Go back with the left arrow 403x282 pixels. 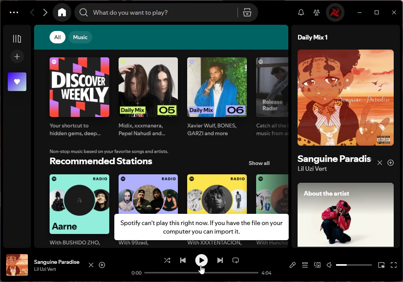(x=33, y=12)
